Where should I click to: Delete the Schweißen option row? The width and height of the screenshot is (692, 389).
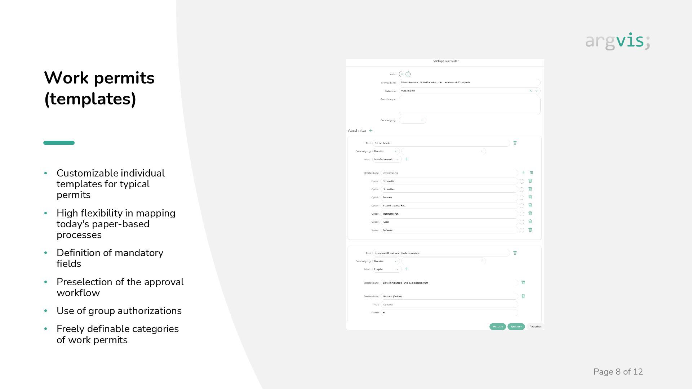pos(530,181)
